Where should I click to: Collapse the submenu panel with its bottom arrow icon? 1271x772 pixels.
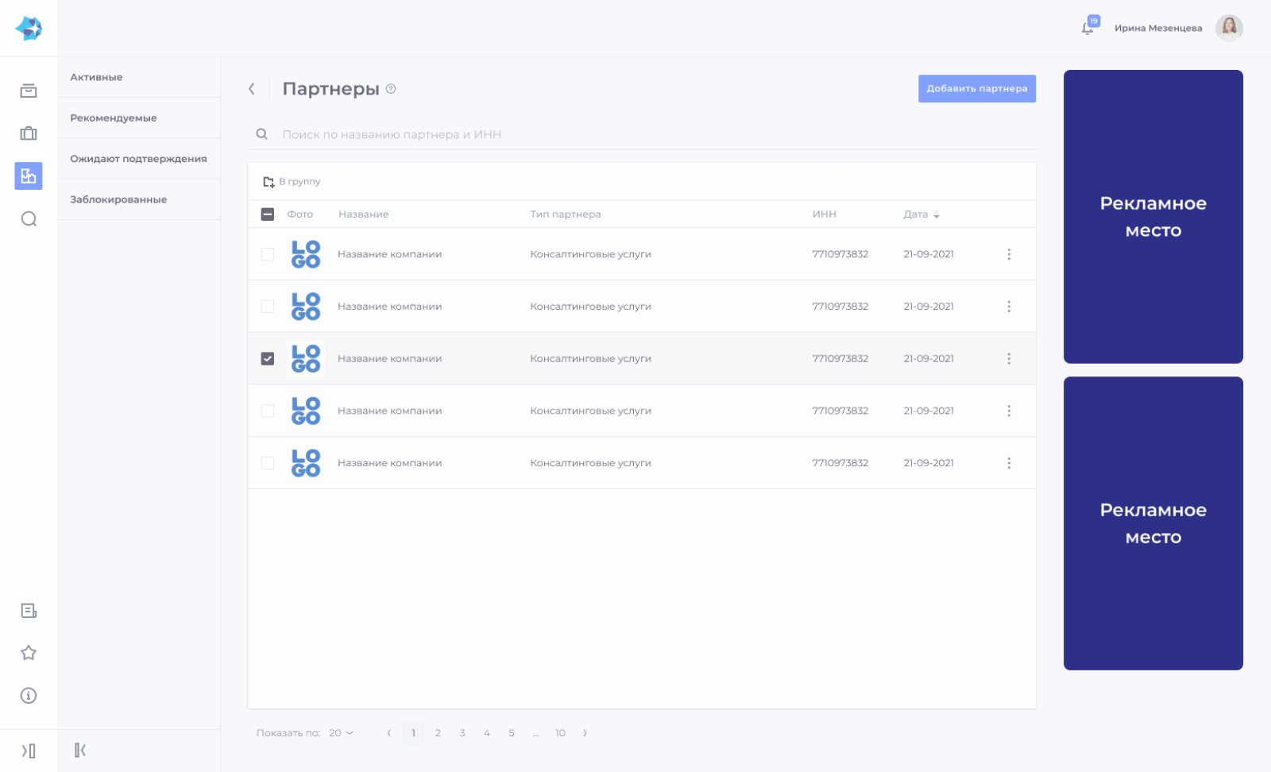tap(80, 750)
